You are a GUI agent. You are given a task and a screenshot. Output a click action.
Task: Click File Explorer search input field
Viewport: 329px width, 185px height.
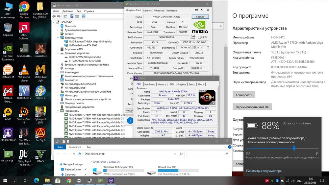pos(208,154)
